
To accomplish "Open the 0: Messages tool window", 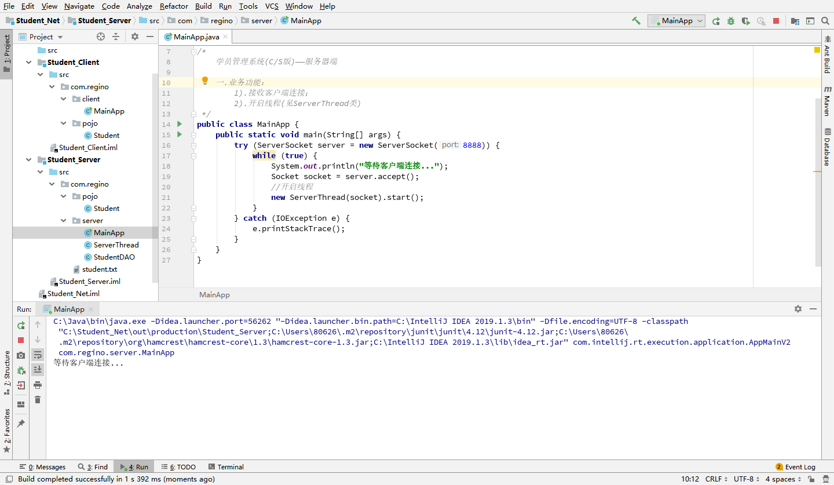I will pos(42,466).
